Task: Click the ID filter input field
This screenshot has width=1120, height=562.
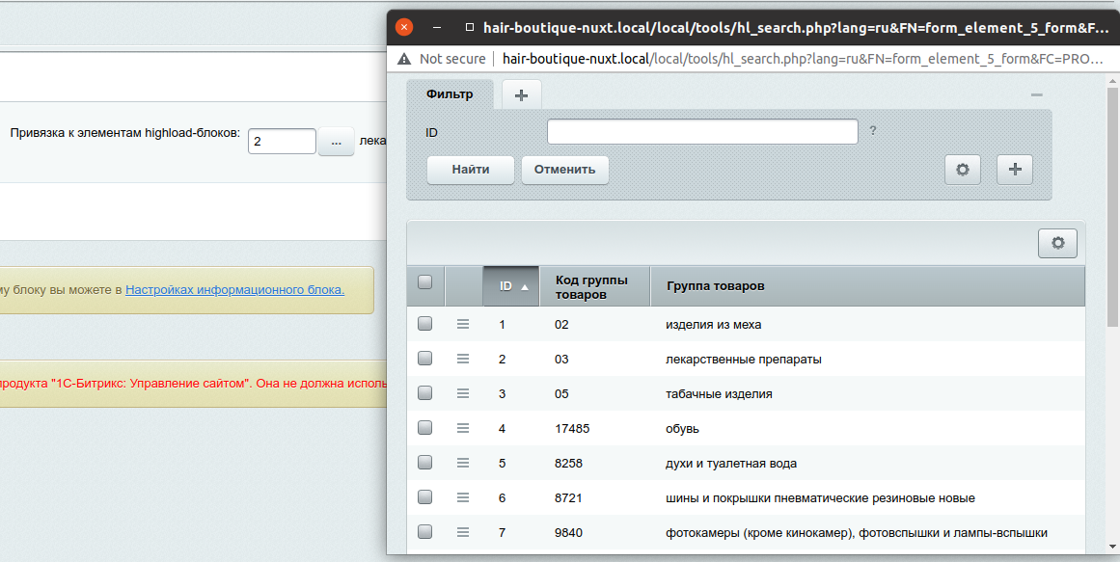Action: (x=702, y=131)
